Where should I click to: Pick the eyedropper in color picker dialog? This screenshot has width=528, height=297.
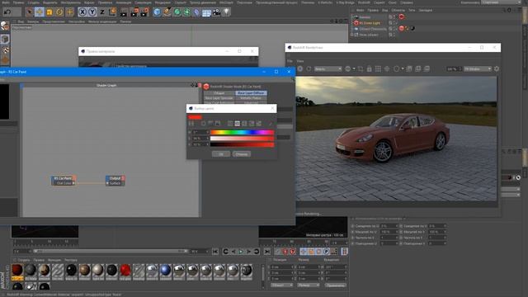click(270, 124)
